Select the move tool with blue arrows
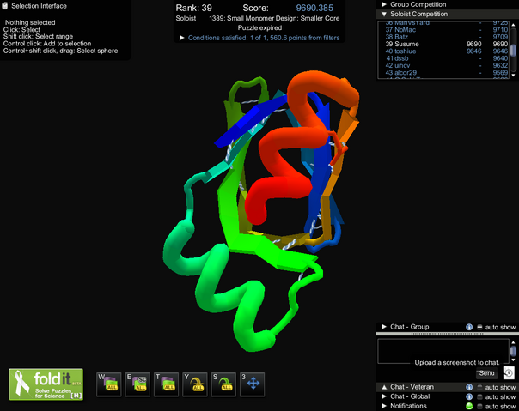 [253, 384]
